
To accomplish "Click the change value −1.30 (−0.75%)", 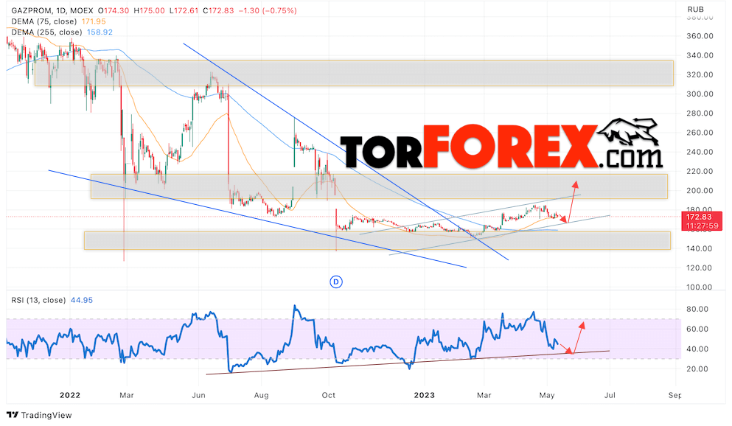I will (x=268, y=10).
